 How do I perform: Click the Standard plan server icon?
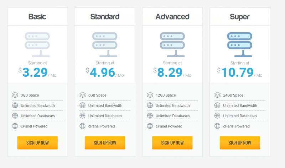click(x=105, y=45)
